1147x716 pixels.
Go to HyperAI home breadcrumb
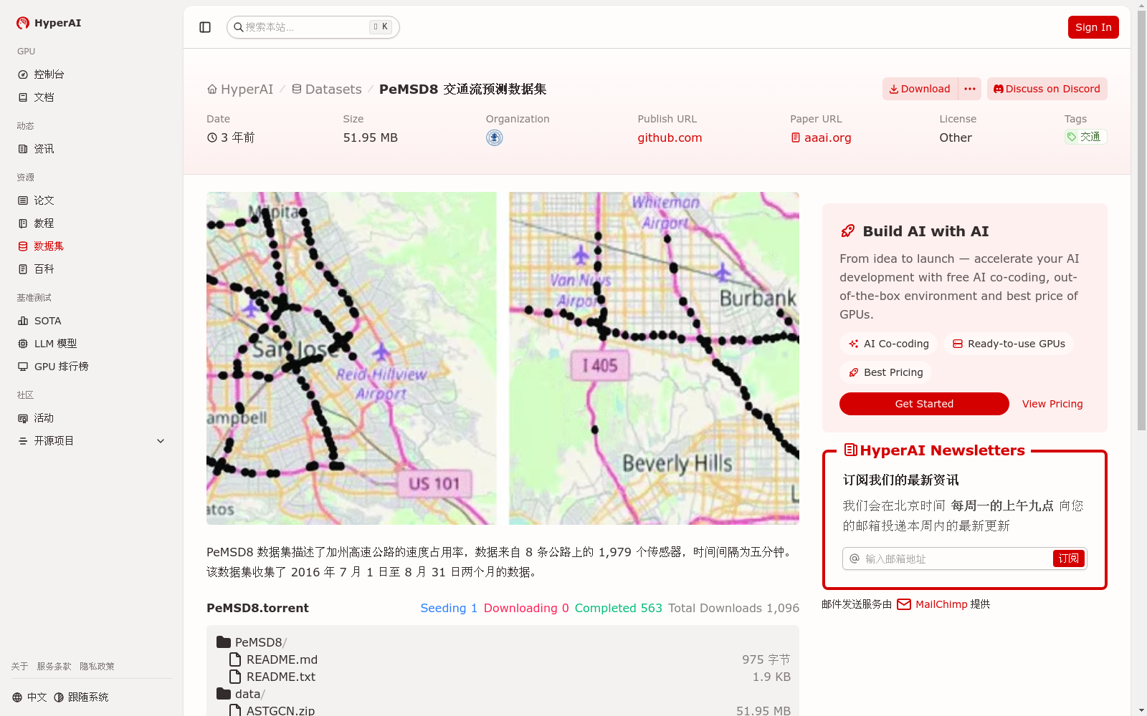240,89
